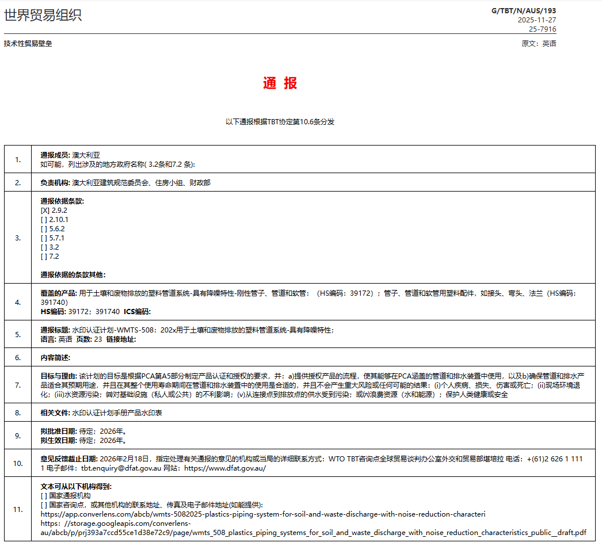Open the app.converlens.com document link
602x554 pixels.
coord(263,514)
